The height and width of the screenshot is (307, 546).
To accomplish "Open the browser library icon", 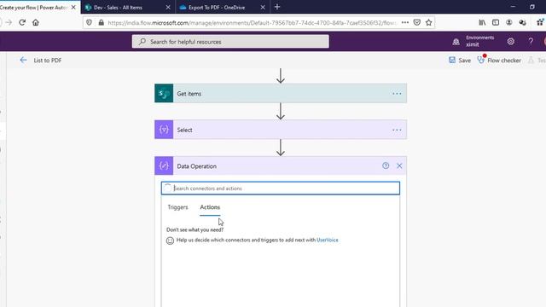I will pyautogui.click(x=482, y=23).
